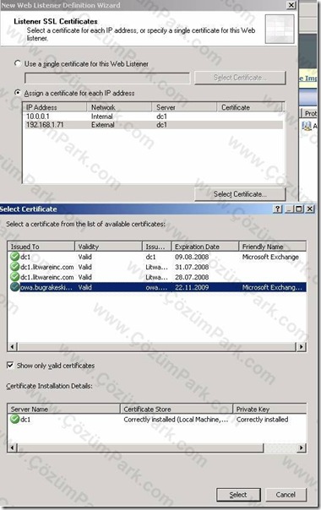Click installation details scrollbar left arrow

(13, 448)
